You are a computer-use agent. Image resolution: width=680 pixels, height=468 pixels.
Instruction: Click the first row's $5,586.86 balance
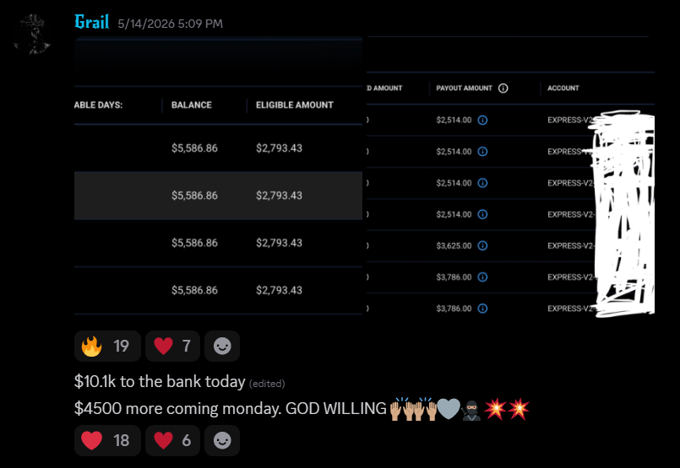(x=194, y=148)
